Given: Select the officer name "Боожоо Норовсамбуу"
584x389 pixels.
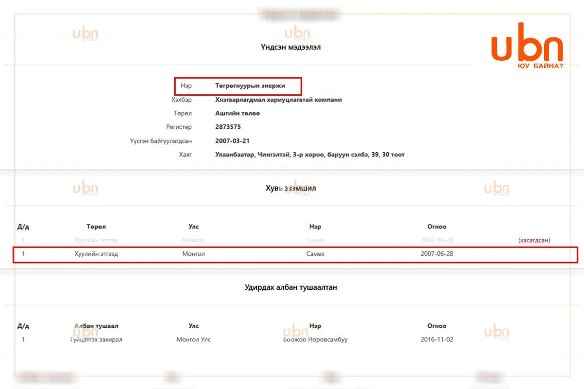Looking at the screenshot, I should pyautogui.click(x=315, y=339).
